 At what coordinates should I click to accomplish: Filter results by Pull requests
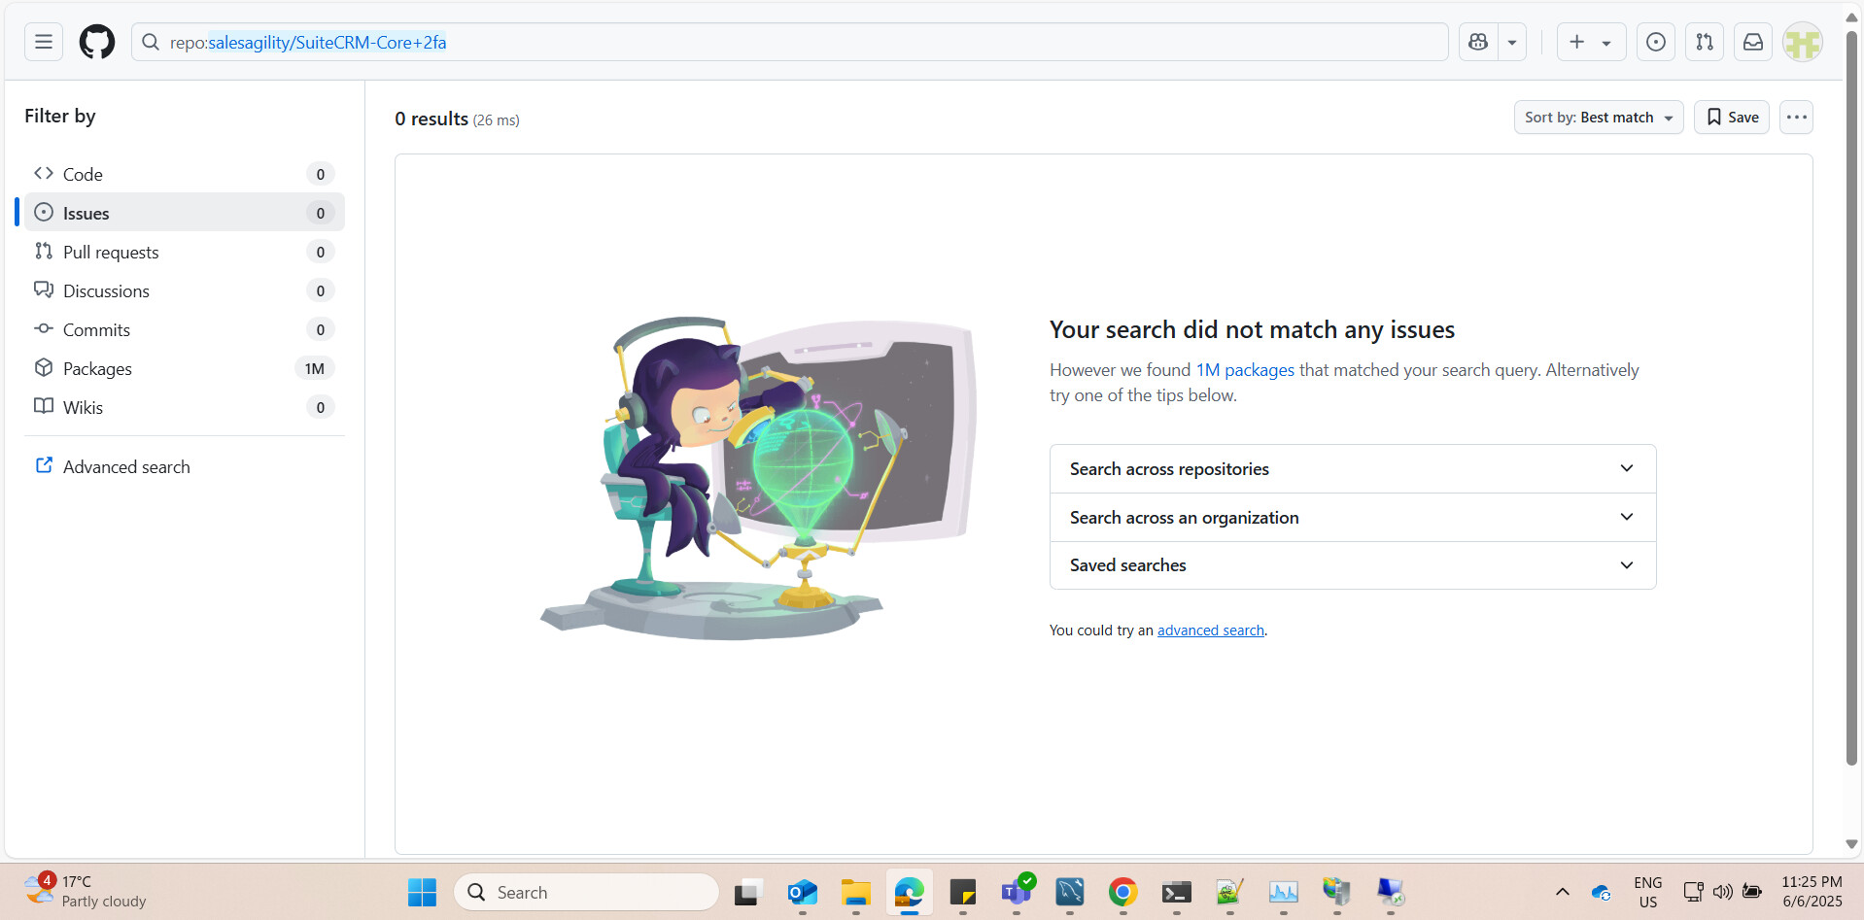[x=185, y=252]
